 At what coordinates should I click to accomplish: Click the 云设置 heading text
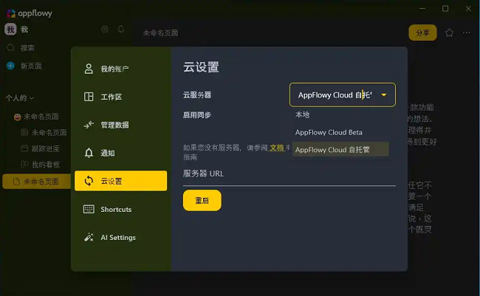tap(201, 67)
